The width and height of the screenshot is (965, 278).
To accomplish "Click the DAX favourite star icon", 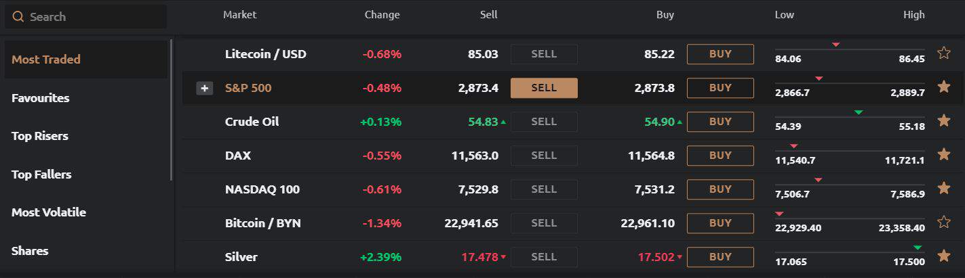I will tap(943, 155).
